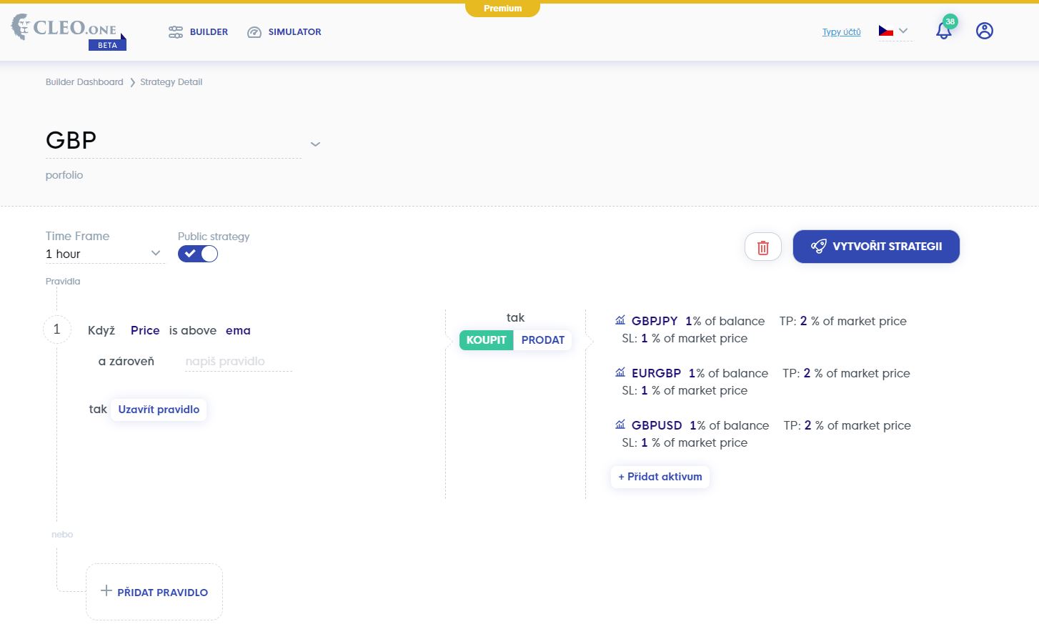Click the Strategy Detail breadcrumb
The image size is (1039, 634).
171,82
